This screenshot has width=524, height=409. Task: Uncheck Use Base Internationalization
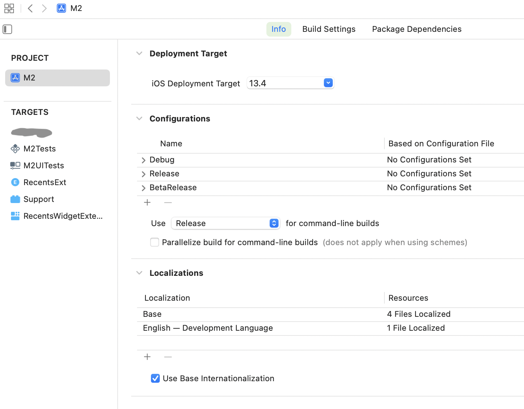pos(155,378)
